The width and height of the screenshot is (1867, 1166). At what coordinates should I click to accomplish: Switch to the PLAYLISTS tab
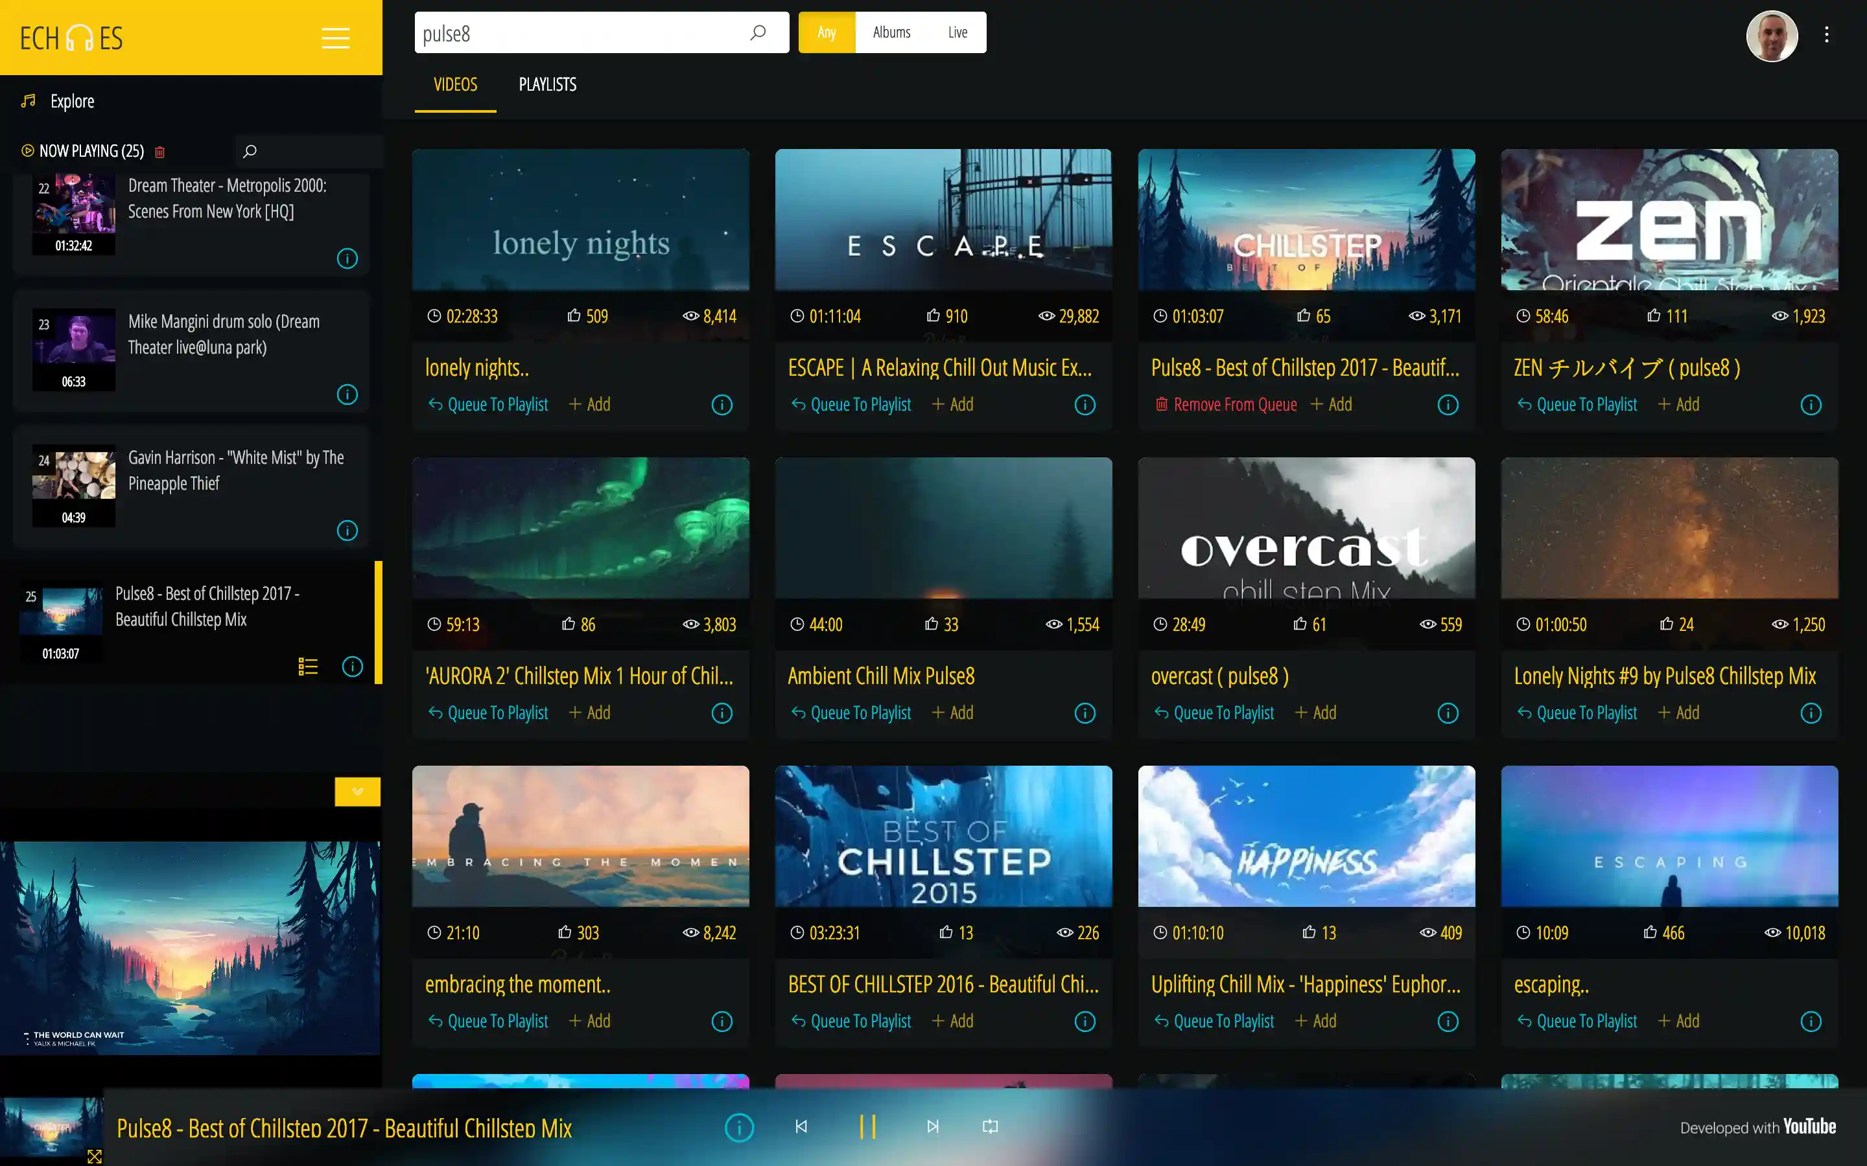pyautogui.click(x=547, y=85)
